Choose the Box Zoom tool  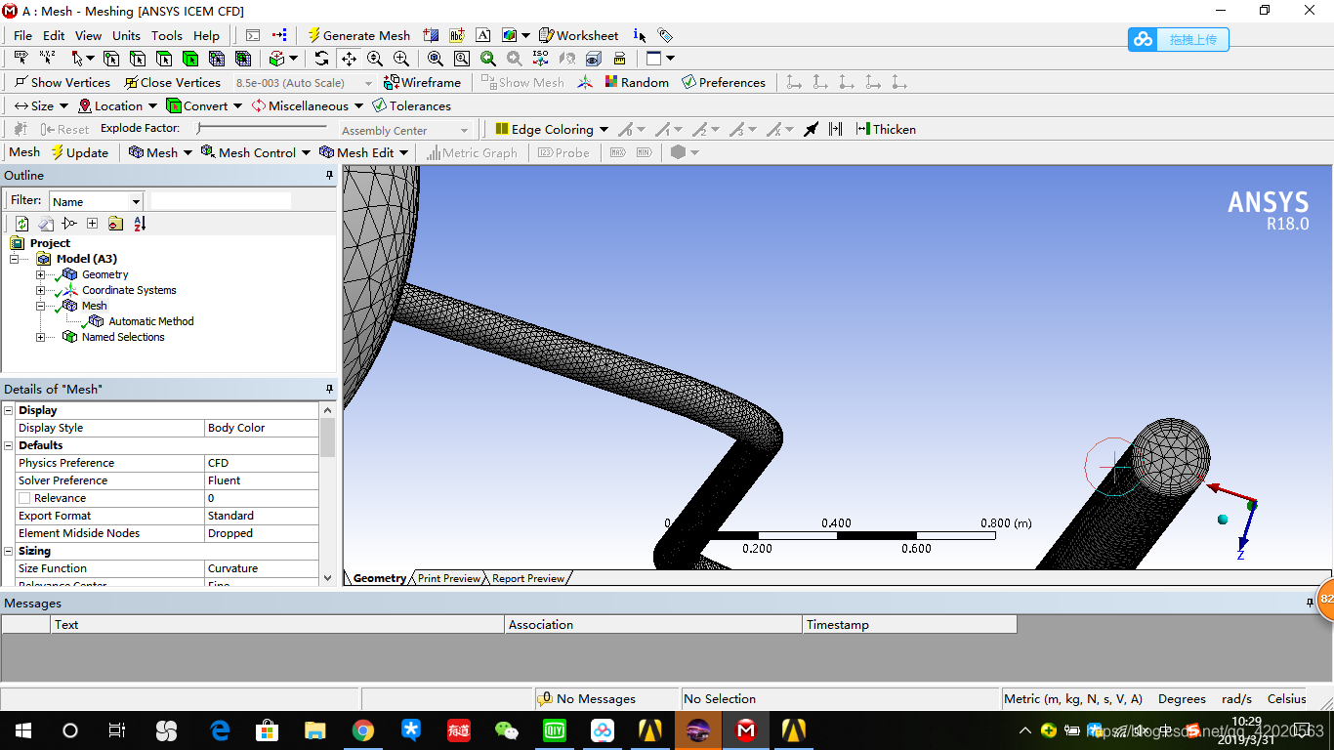[x=401, y=59]
